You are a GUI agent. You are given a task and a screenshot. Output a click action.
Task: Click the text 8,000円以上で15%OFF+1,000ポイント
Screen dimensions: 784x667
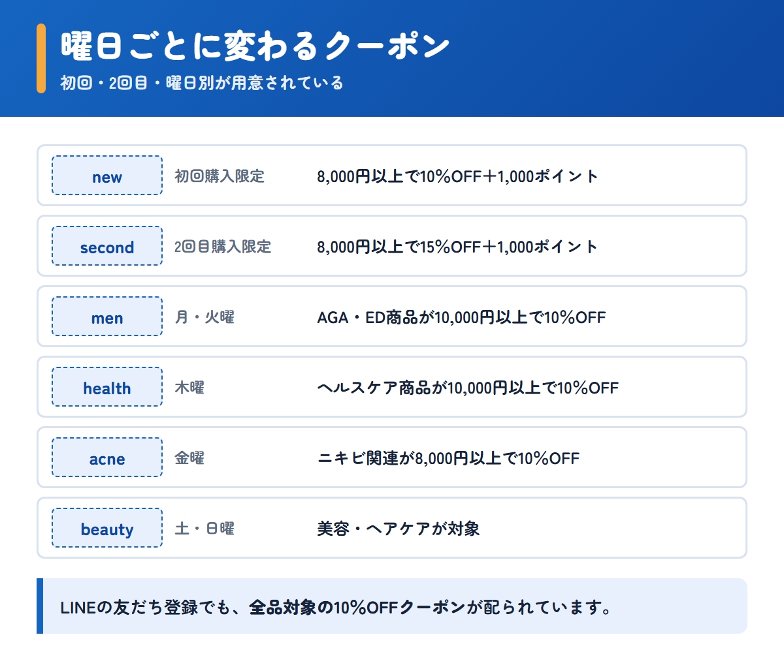(457, 247)
